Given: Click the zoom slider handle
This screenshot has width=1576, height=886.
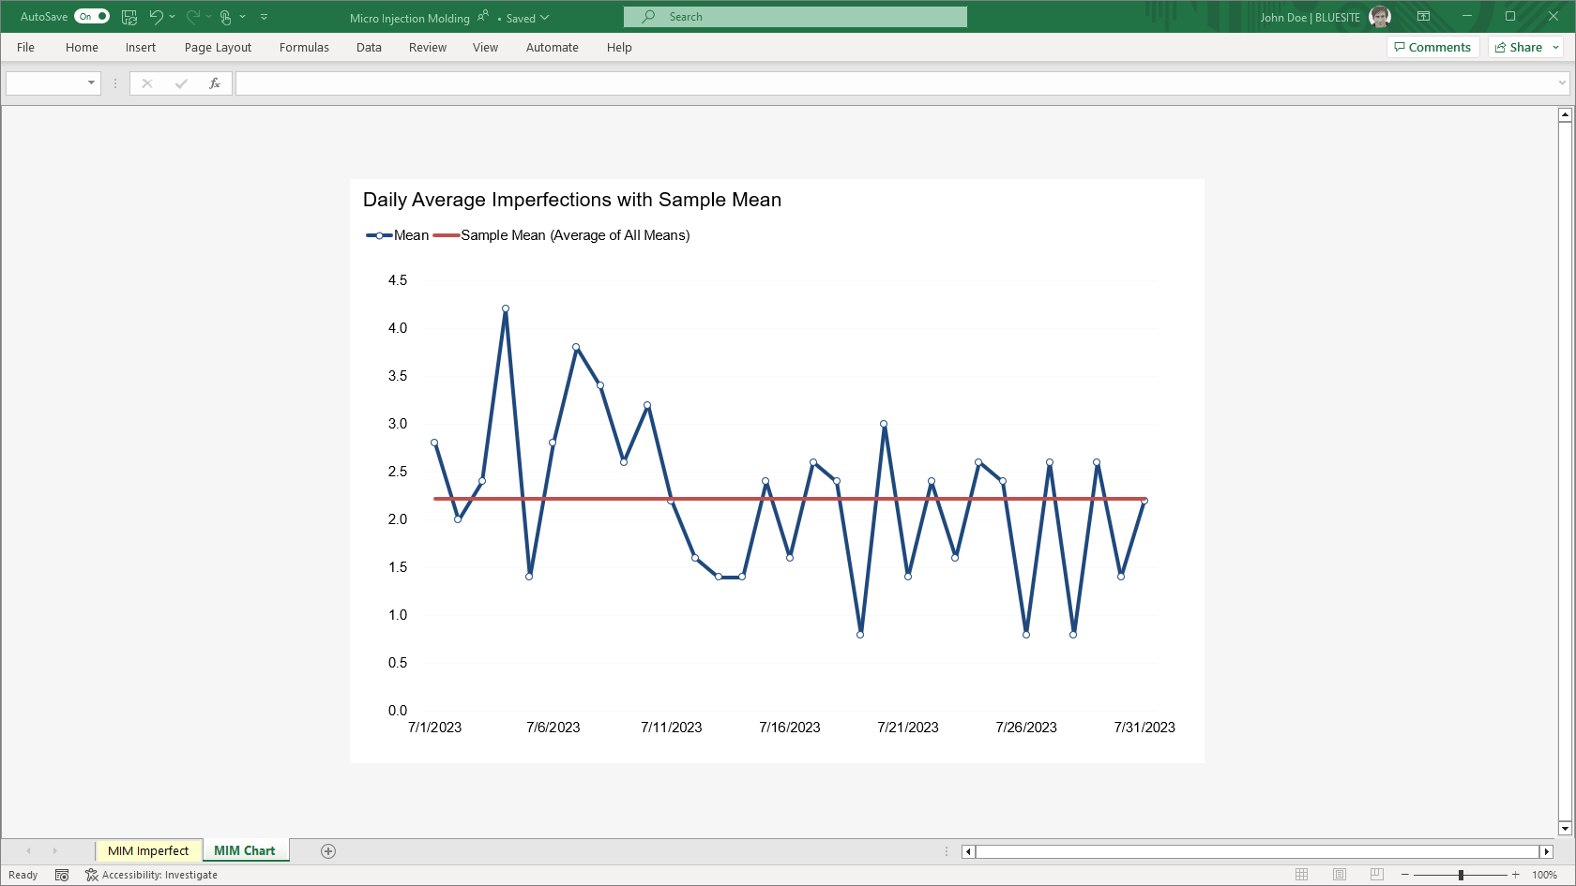Looking at the screenshot, I should click(1461, 875).
